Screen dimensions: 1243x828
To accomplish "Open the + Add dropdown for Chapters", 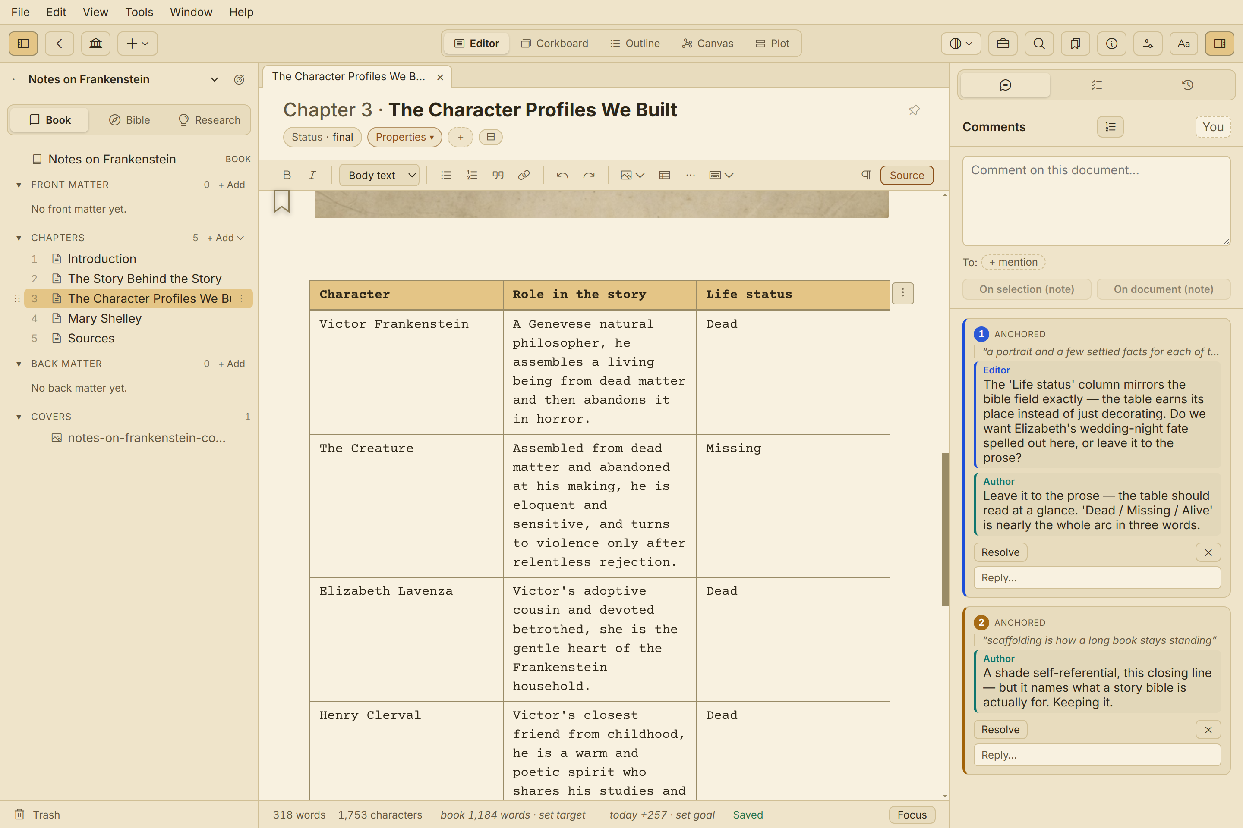I will pos(226,238).
